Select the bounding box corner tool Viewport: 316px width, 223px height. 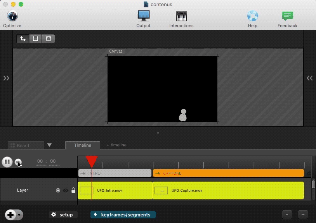coord(35,39)
